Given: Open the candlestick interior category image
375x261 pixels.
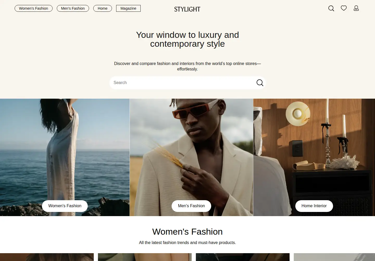Looking at the screenshot, I should pos(314,157).
